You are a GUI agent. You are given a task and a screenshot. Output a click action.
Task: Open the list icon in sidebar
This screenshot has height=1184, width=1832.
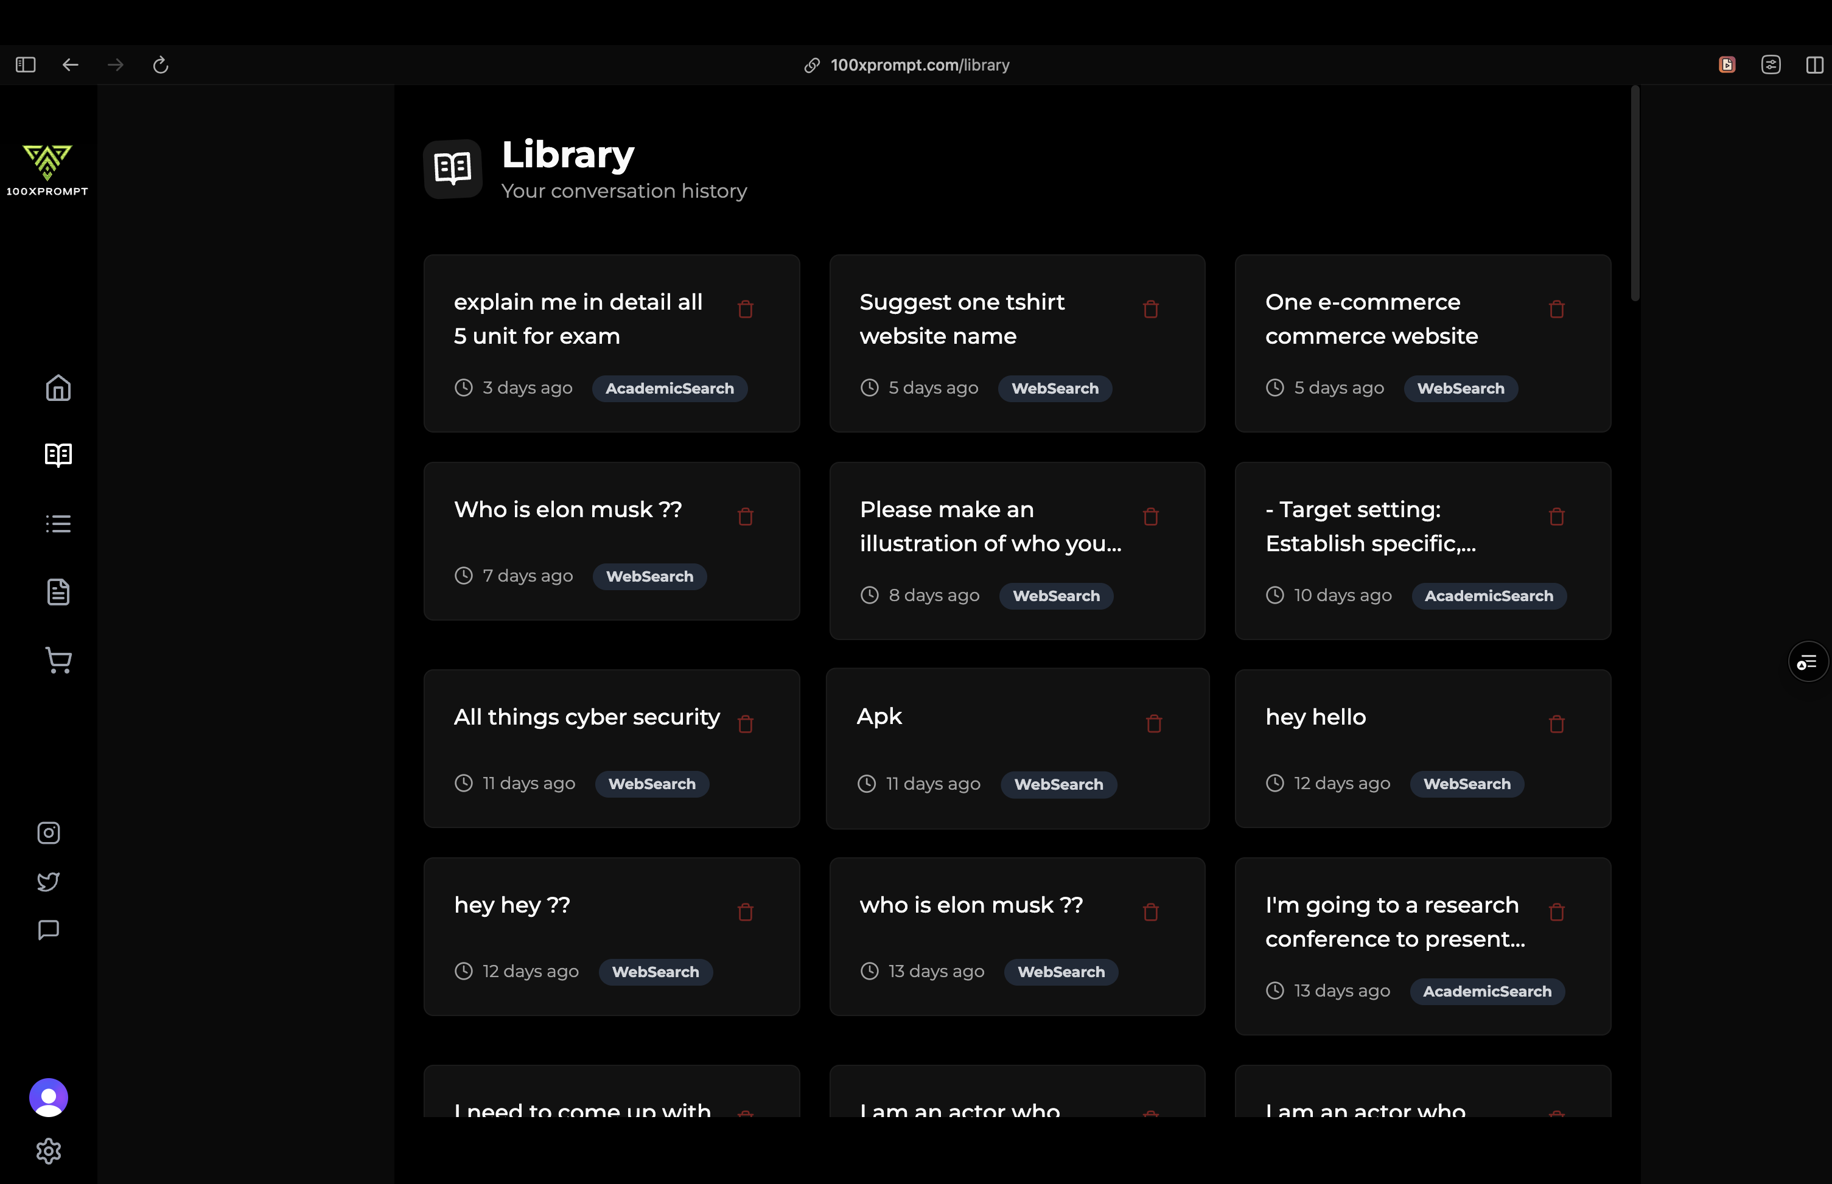[x=58, y=524]
